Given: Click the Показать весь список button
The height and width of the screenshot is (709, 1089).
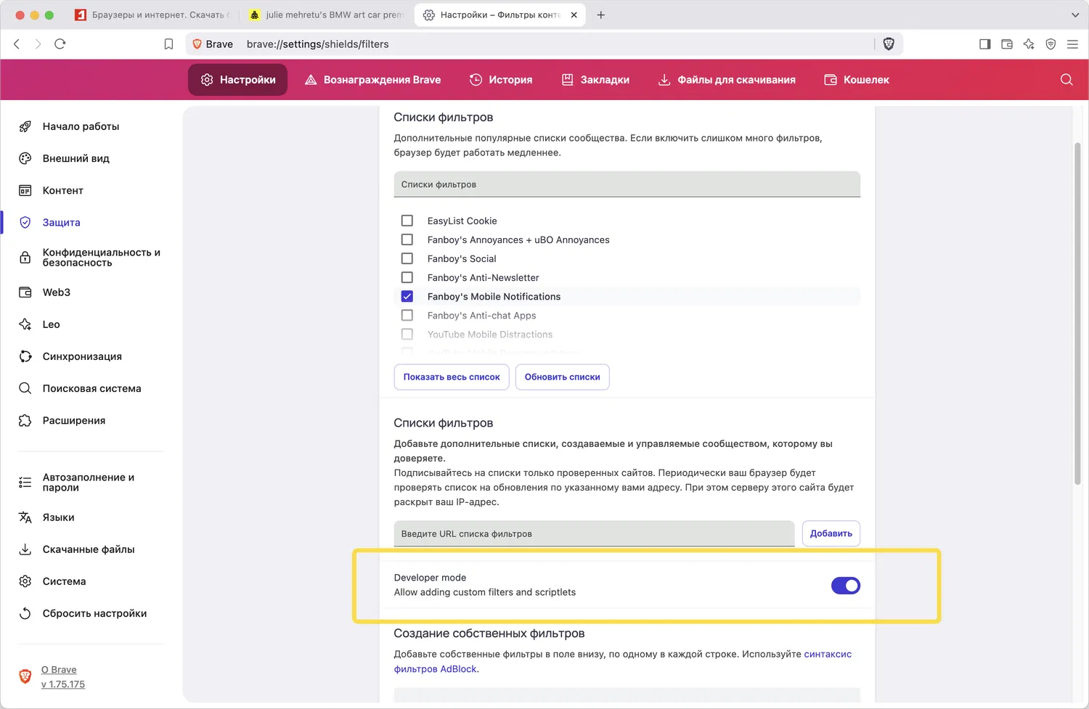Looking at the screenshot, I should pyautogui.click(x=452, y=377).
